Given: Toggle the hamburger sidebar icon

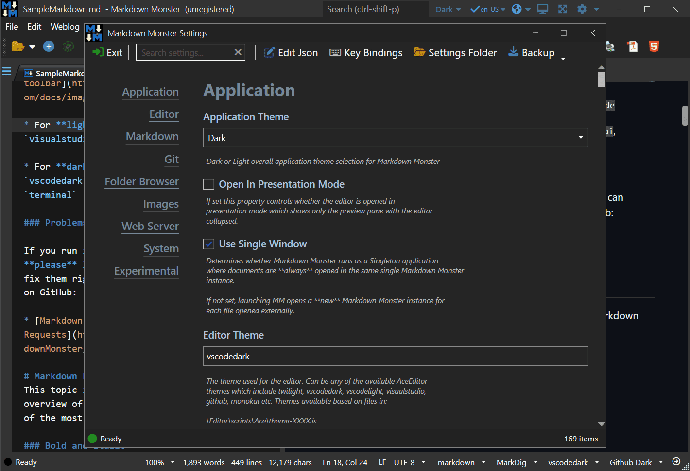Looking at the screenshot, I should click(x=7, y=72).
